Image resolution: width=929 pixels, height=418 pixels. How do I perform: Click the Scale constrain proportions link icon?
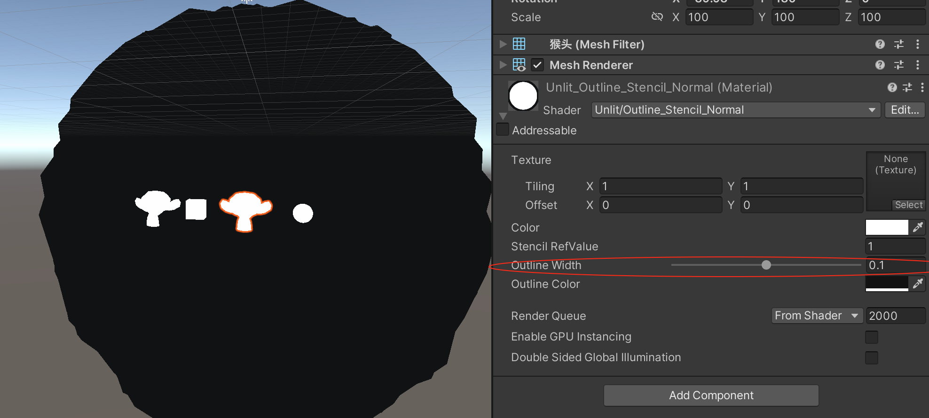657,17
